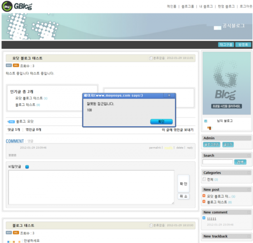Screen dimensions: 253x243
Task: Select 전체 (2) category
Action: [x=213, y=179]
